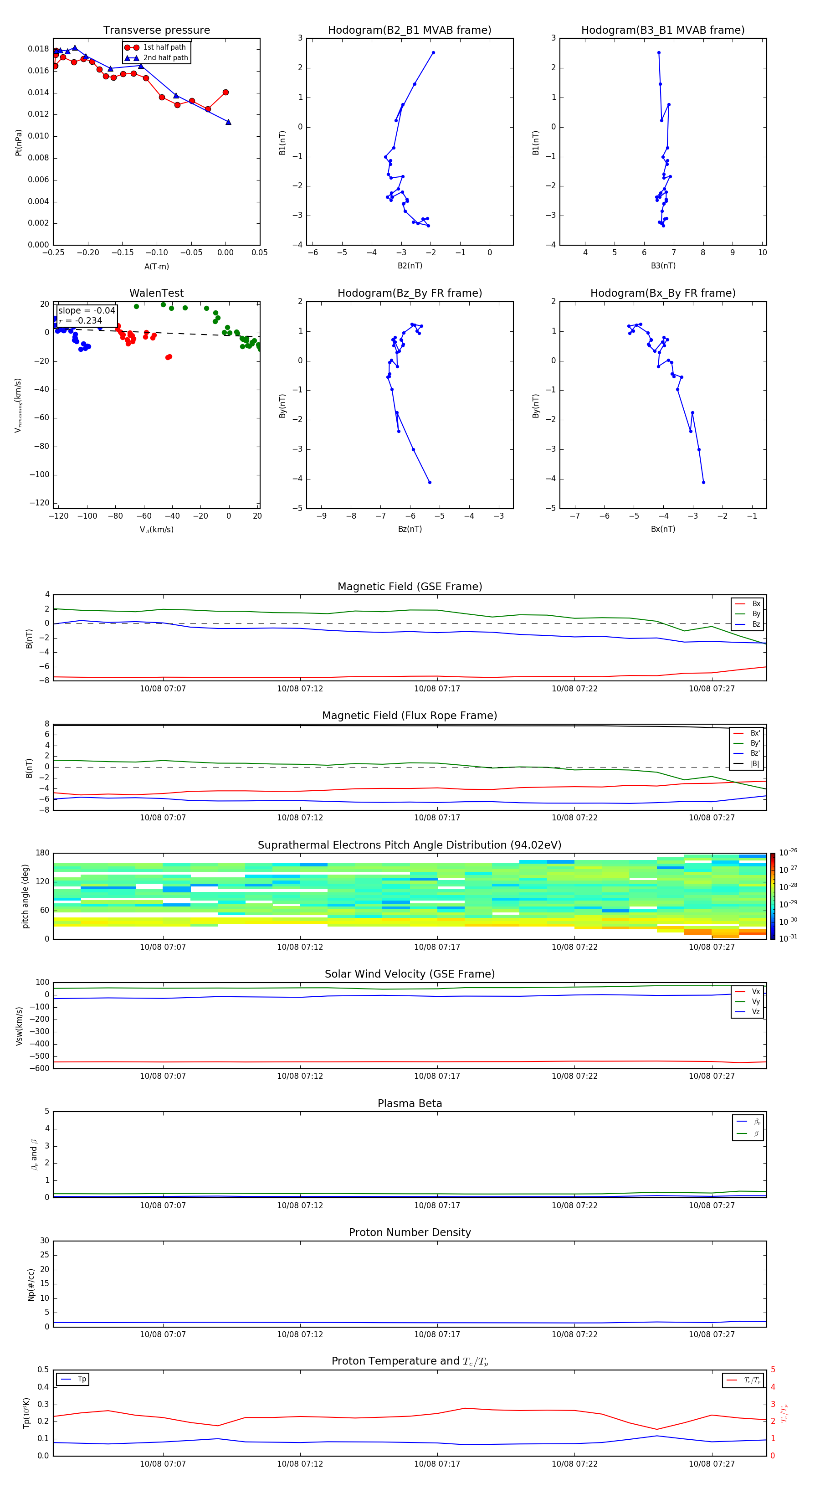Select the Te/Tp legend entry box
Image resolution: width=820 pixels, height=1504 pixels.
pos(743,1380)
